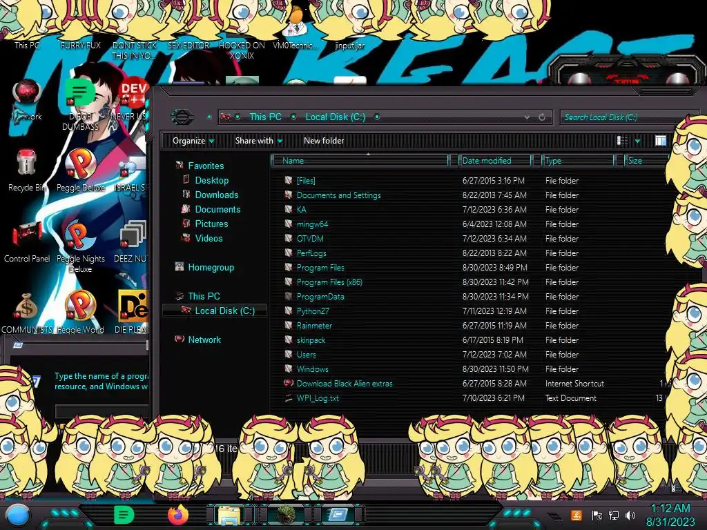Sort by the Size column header

[x=646, y=161]
